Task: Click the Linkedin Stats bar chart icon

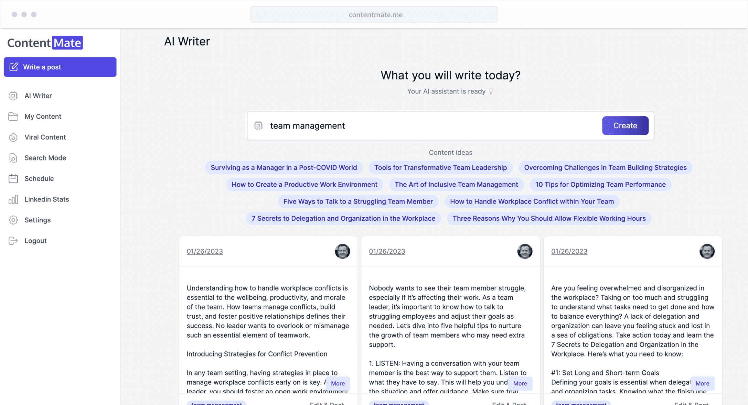Action: (x=13, y=199)
